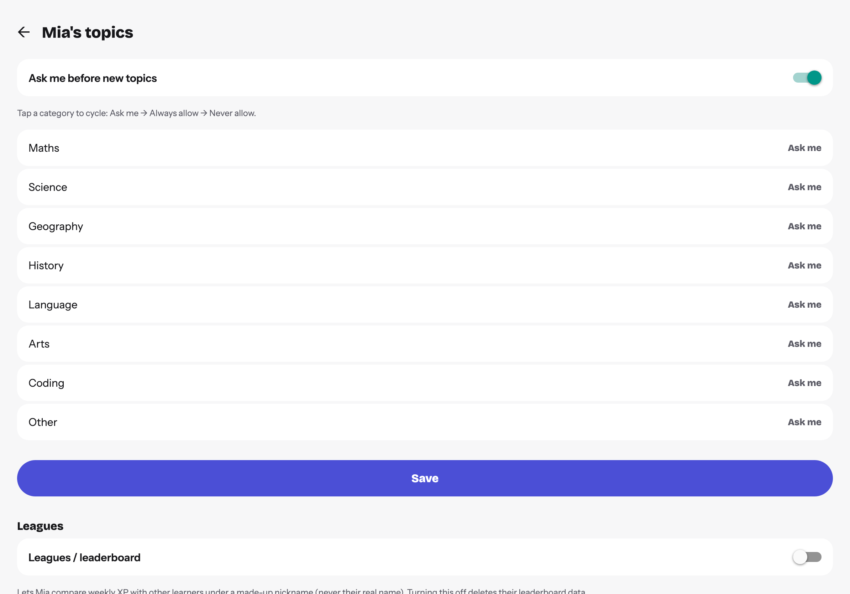Cycle the Maths category permission
The height and width of the screenshot is (594, 850).
pyautogui.click(x=425, y=148)
